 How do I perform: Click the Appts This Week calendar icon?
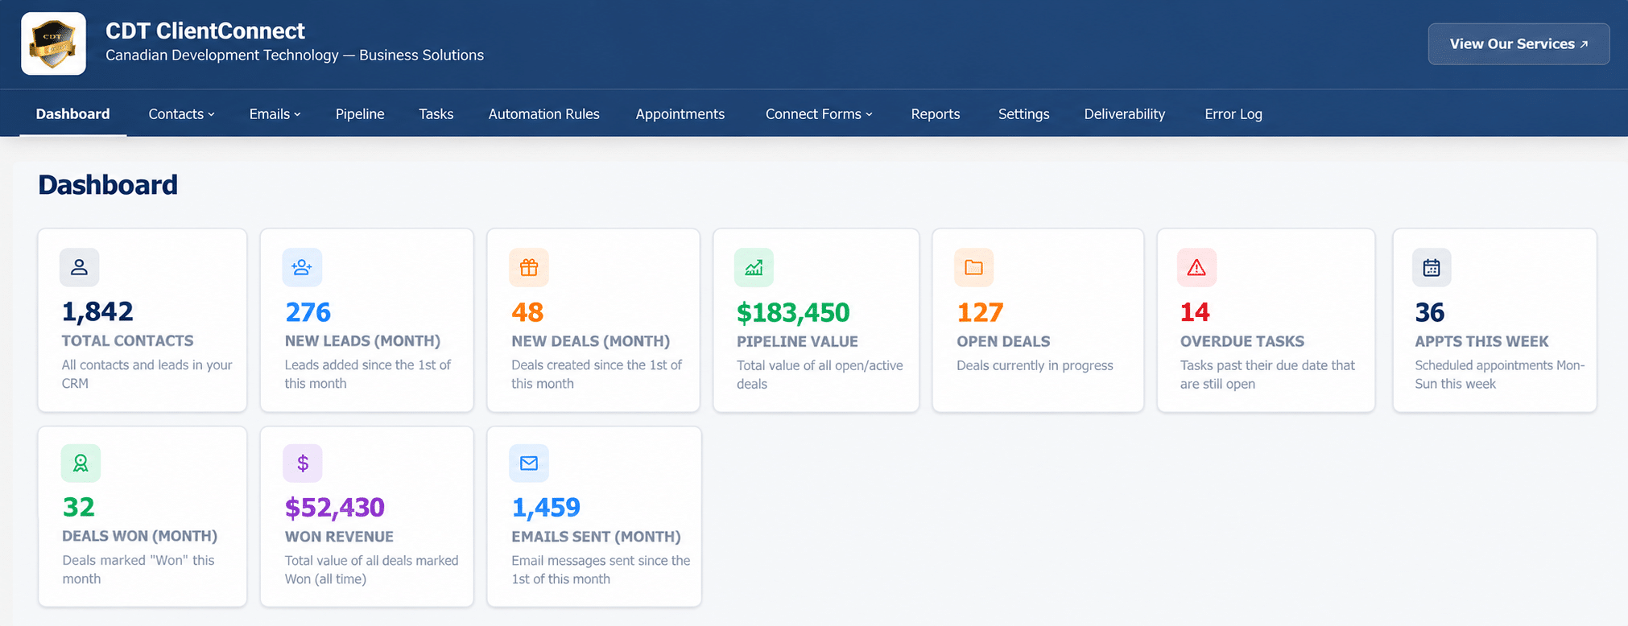pyautogui.click(x=1432, y=267)
